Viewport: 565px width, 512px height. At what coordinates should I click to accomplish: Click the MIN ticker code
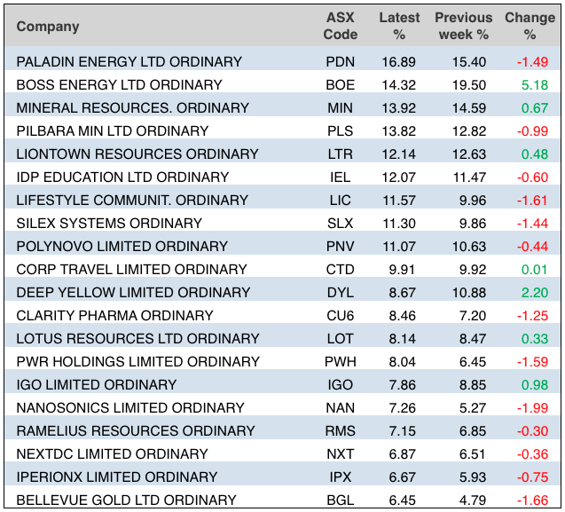click(341, 108)
